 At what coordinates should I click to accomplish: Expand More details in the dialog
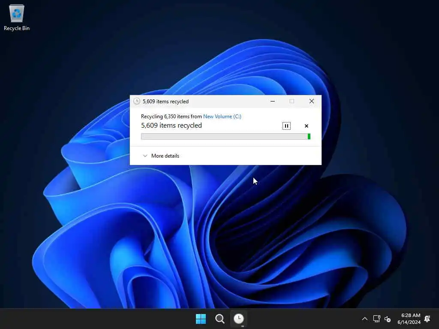click(x=161, y=156)
